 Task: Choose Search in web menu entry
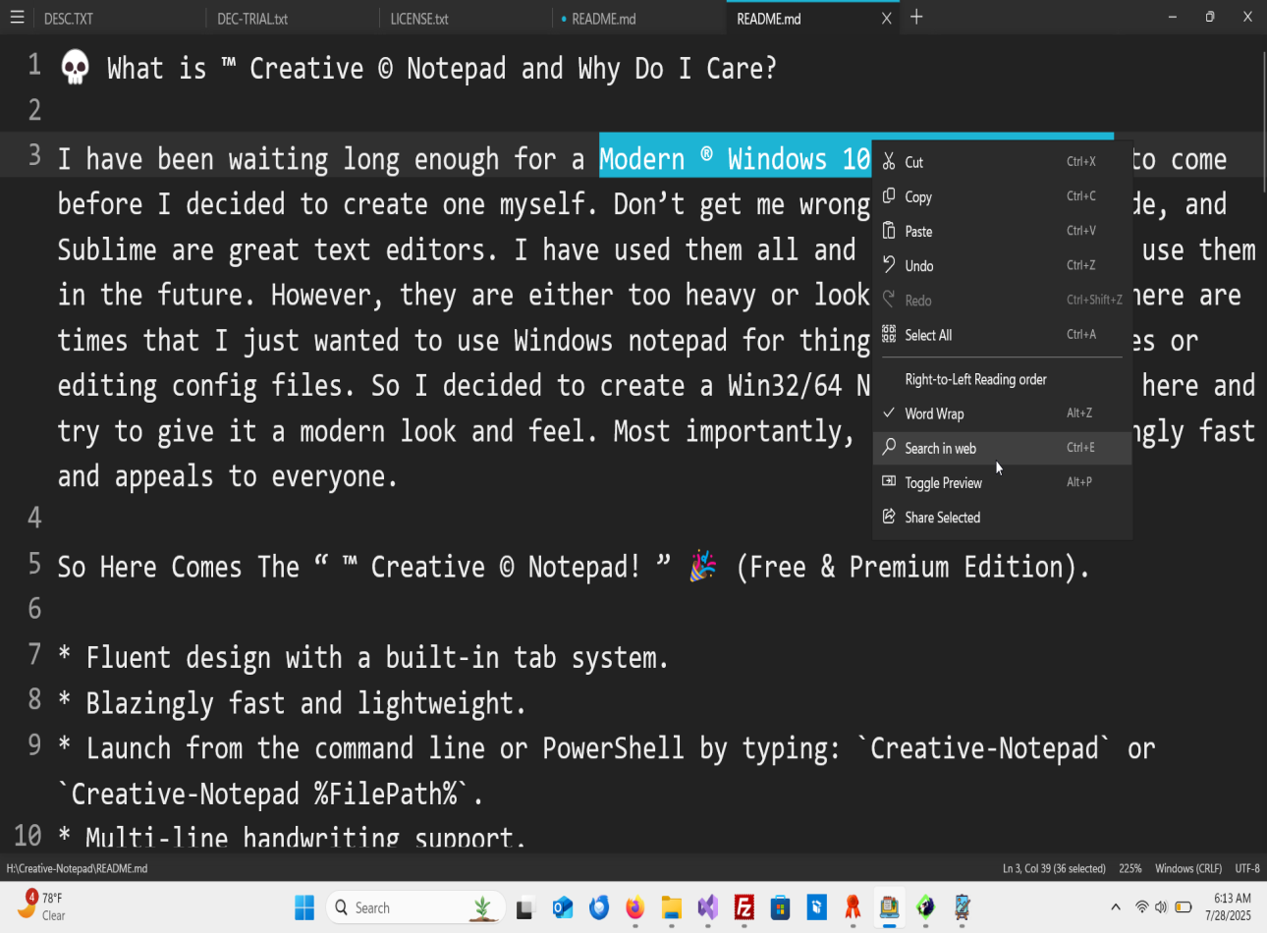[1002, 448]
